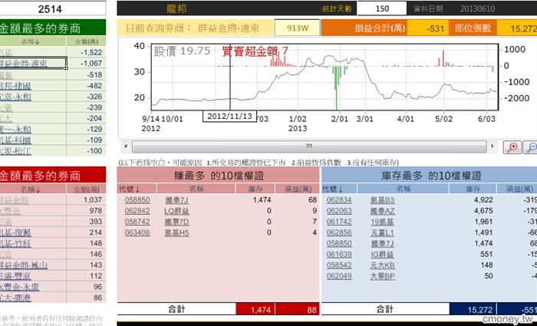Open warrant code 058542 link
This screenshot has width=537, height=326.
pos(339,265)
